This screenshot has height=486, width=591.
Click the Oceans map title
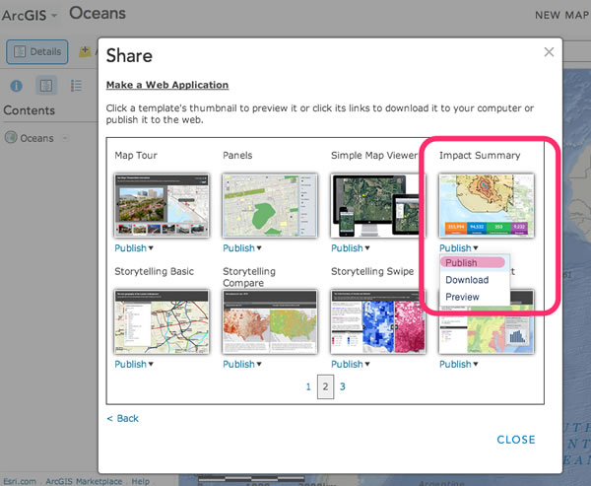98,13
